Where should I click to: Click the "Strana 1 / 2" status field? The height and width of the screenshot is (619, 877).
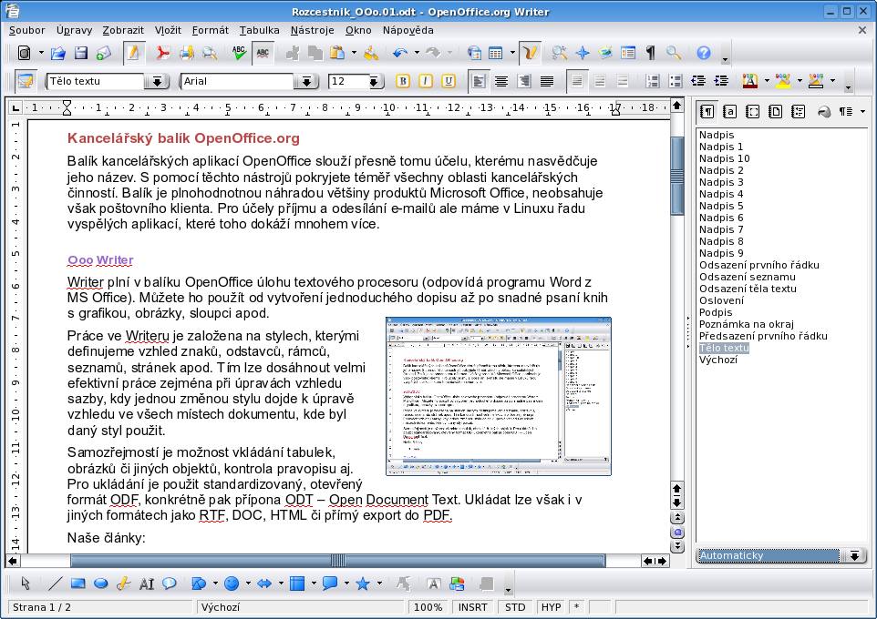(100, 607)
